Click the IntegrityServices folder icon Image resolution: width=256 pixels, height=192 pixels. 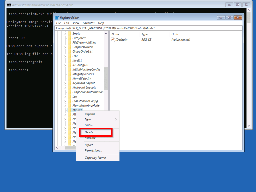[69, 74]
